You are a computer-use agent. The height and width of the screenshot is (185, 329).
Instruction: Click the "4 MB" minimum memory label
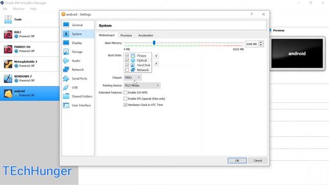tap(127, 49)
